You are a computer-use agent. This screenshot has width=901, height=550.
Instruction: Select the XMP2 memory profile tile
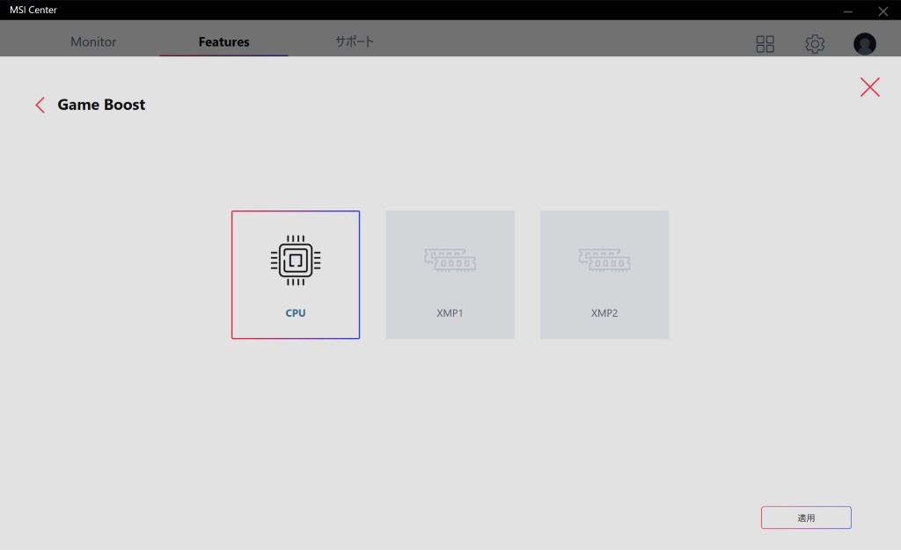[x=604, y=275]
